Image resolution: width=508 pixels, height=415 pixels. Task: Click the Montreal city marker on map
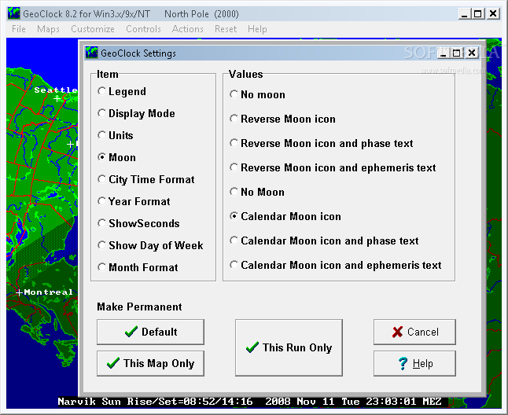pyautogui.click(x=19, y=293)
